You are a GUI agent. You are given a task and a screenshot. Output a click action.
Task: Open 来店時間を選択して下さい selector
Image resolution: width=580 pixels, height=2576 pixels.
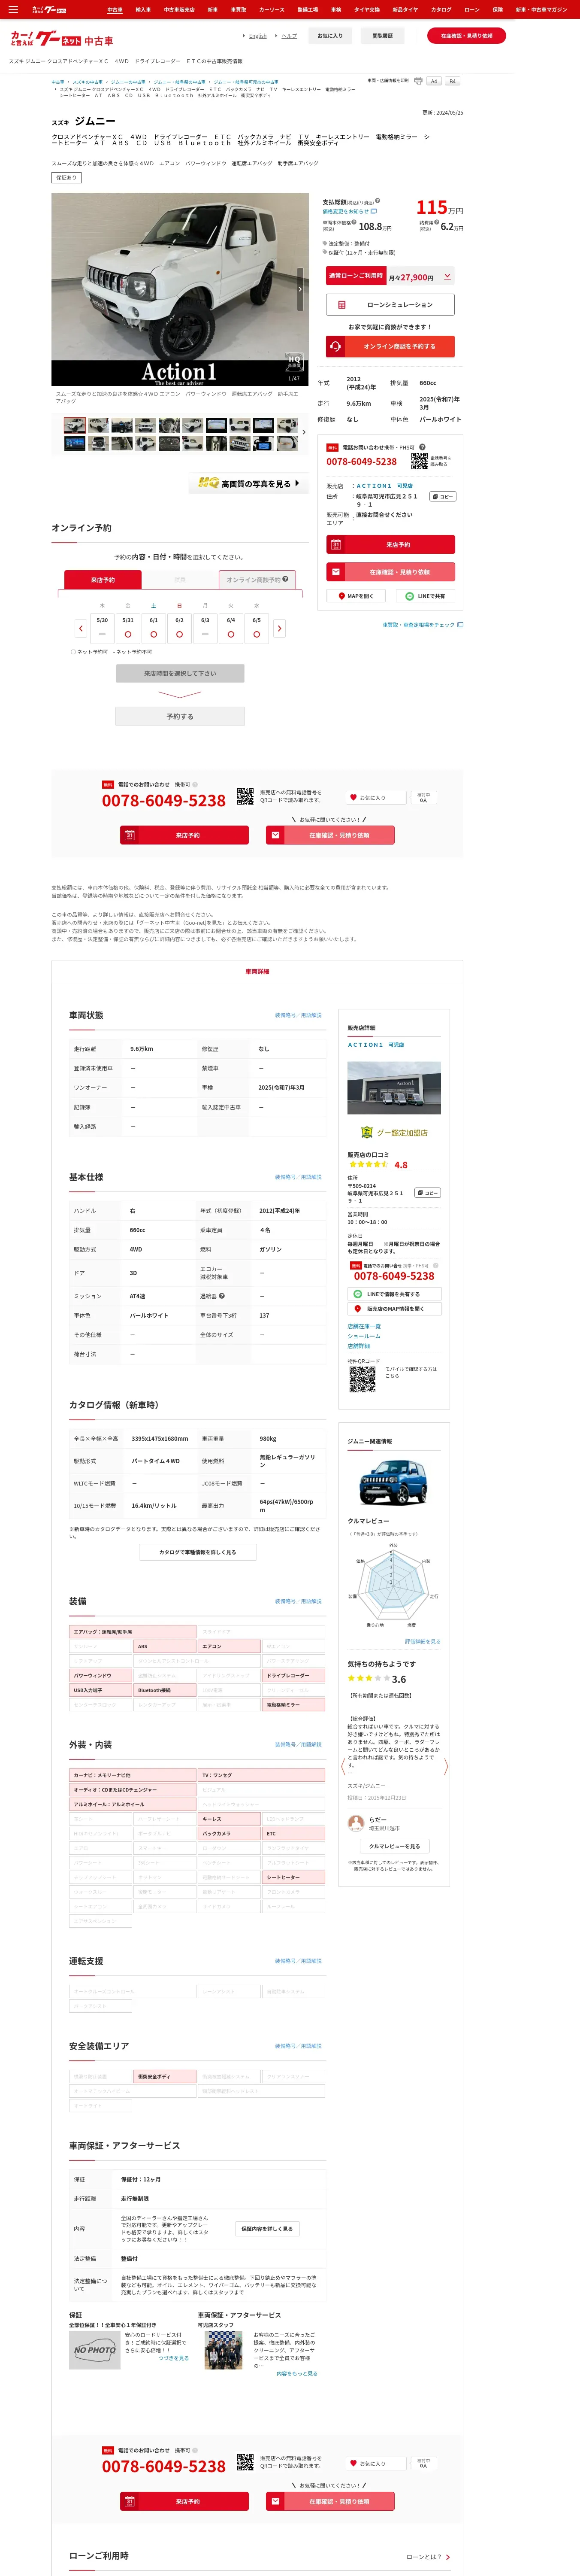[180, 673]
